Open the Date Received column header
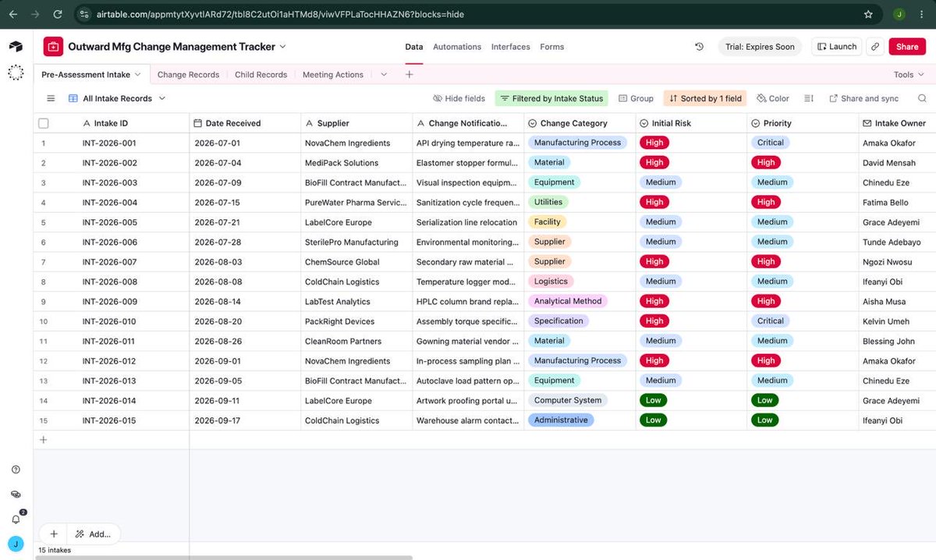This screenshot has width=936, height=560. click(245, 123)
